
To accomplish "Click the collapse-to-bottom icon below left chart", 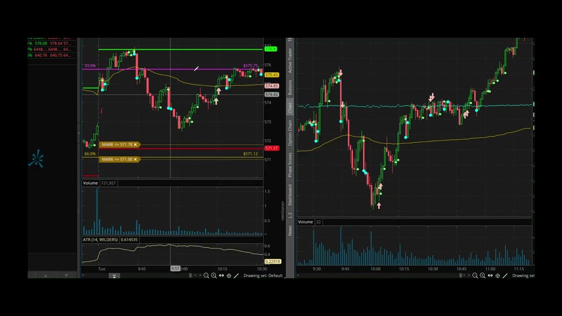I will tap(114, 276).
